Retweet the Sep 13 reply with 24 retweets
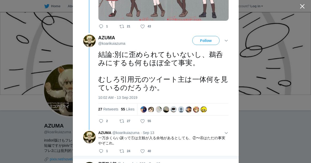Image resolution: width=311 pixels, height=163 pixels. coord(122,151)
